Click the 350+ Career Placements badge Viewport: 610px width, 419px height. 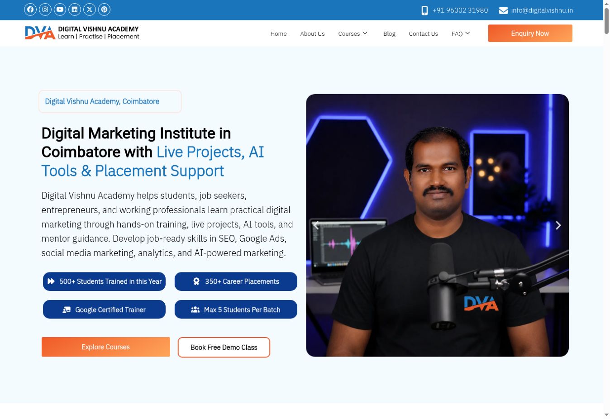coord(236,281)
